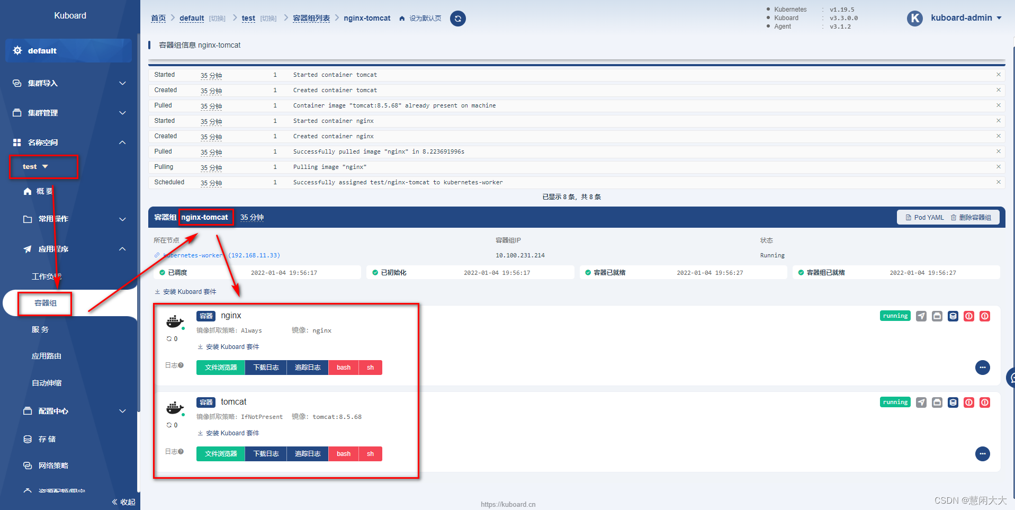The height and width of the screenshot is (510, 1015).
Task: Open the test namespace dropdown
Action: coord(45,166)
